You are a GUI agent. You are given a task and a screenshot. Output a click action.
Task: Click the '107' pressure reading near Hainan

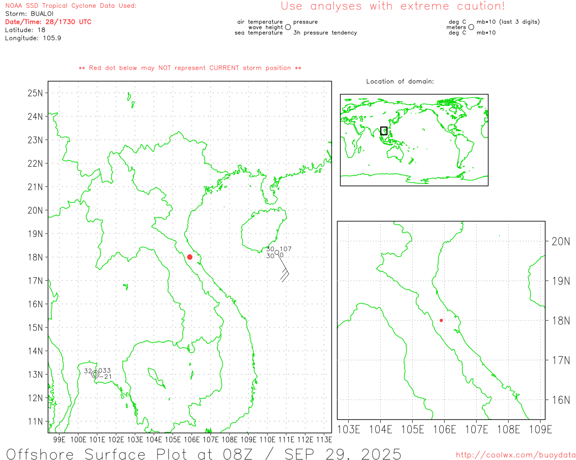[x=286, y=249]
